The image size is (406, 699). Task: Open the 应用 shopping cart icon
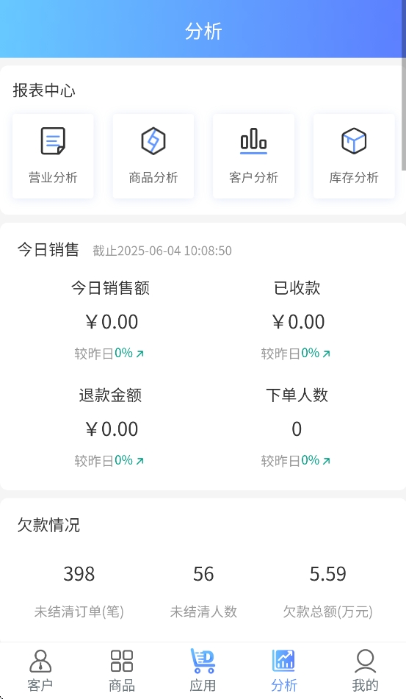click(203, 661)
